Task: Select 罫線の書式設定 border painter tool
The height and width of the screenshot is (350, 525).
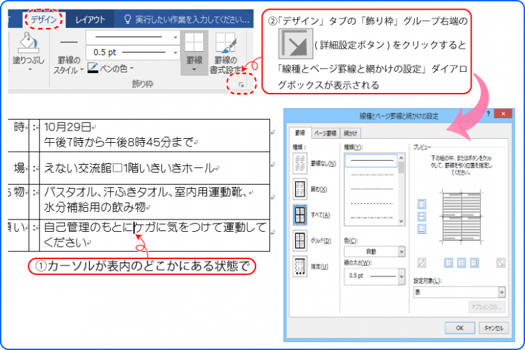Action: click(226, 53)
